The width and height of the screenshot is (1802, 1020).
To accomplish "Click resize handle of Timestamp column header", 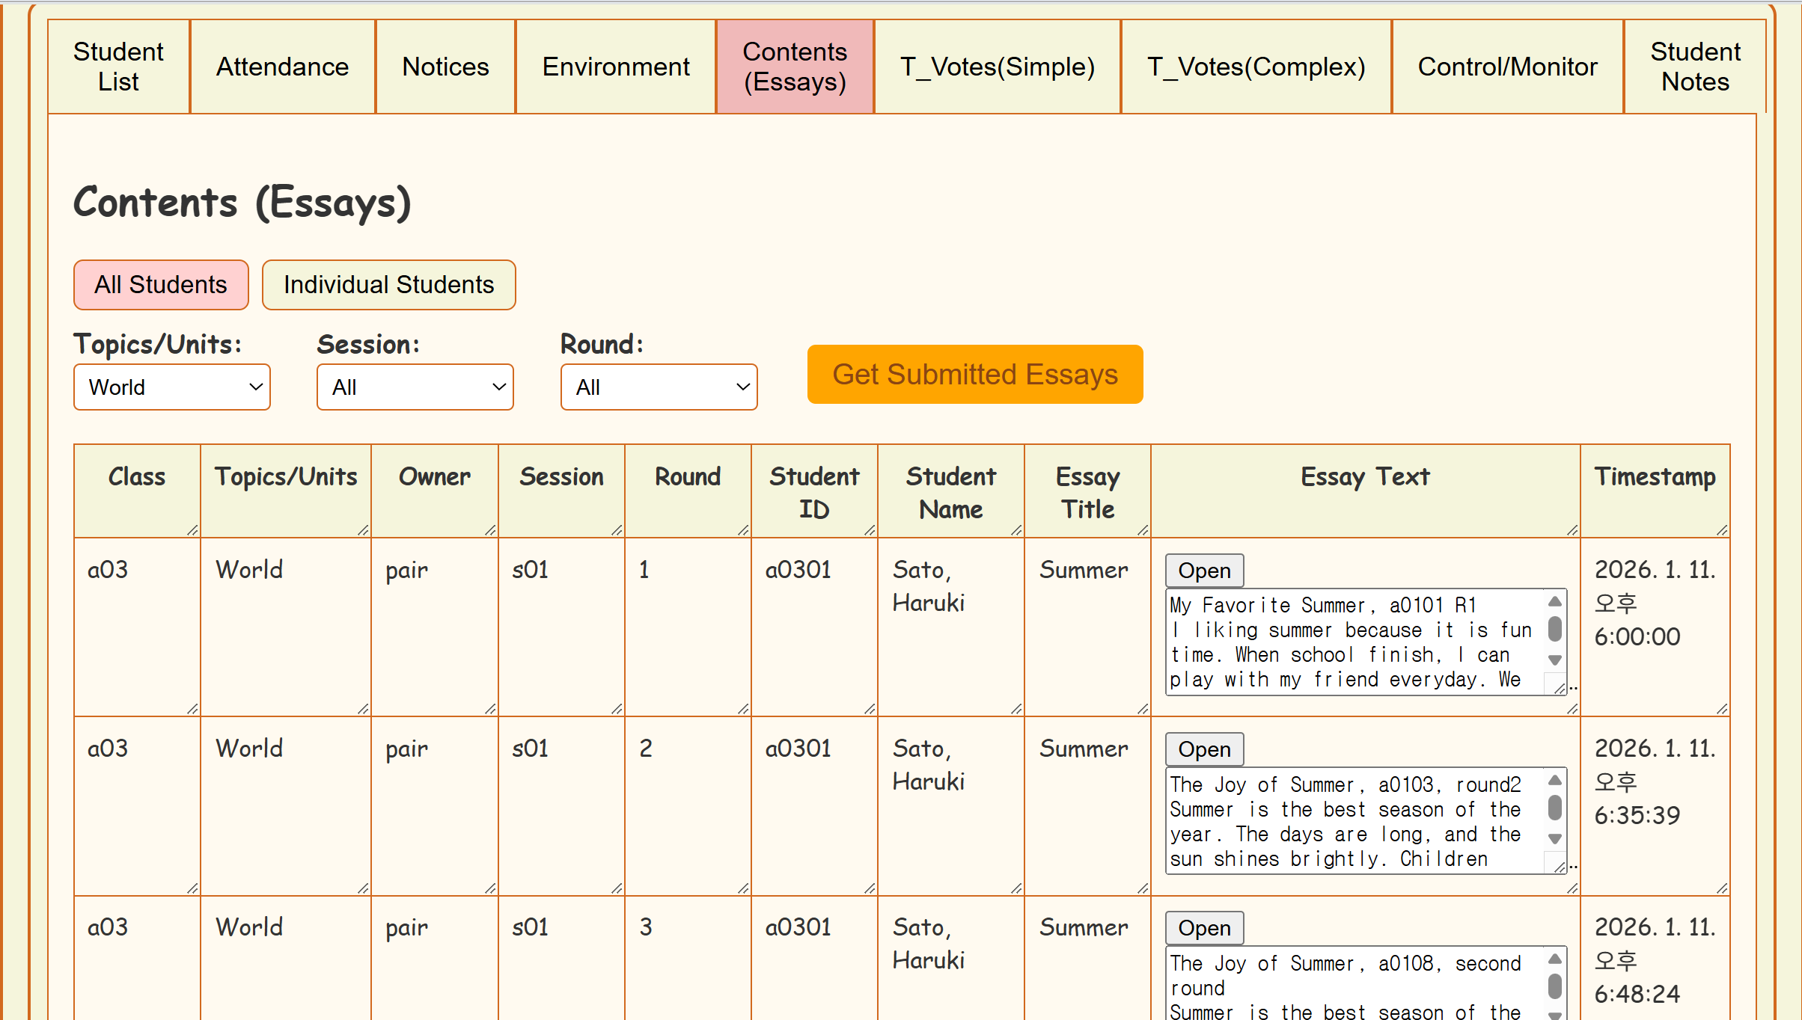I will pyautogui.click(x=1721, y=529).
